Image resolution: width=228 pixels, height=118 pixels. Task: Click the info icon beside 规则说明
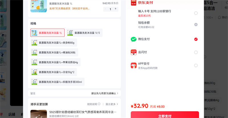click(99, 104)
